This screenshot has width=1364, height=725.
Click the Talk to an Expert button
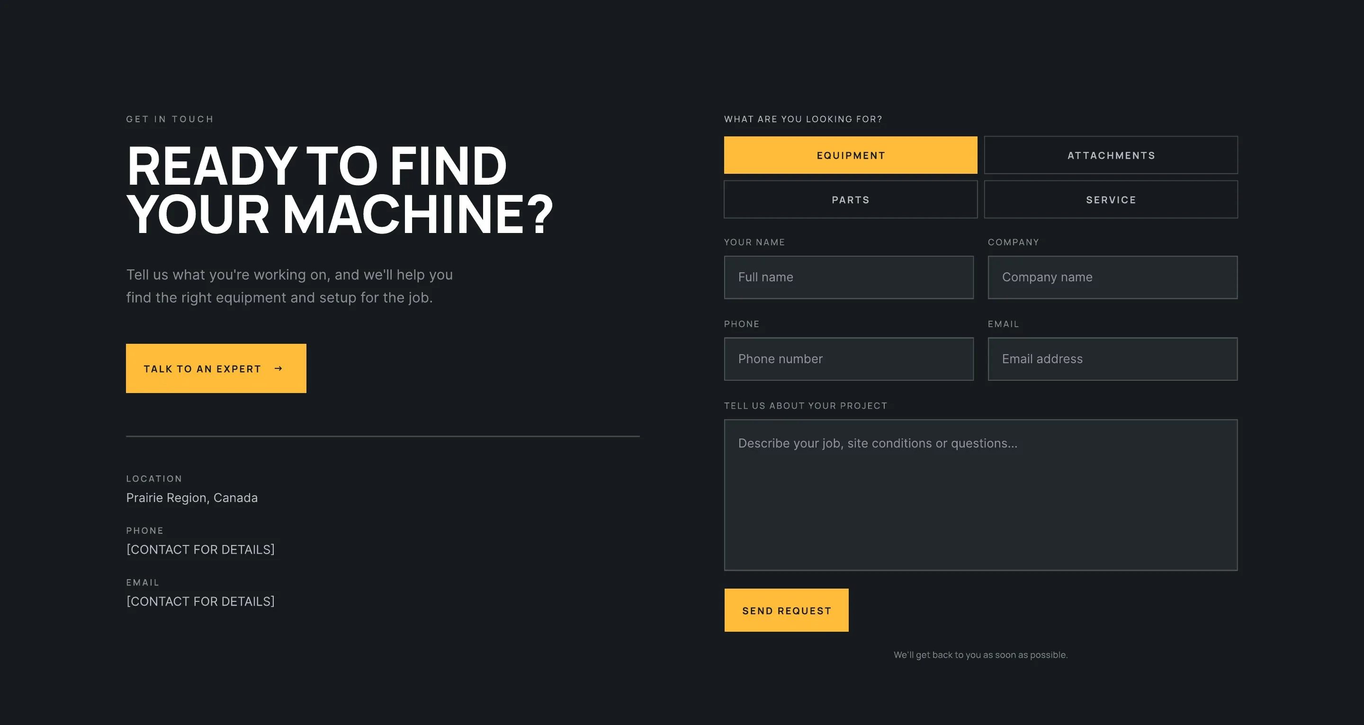pos(216,368)
